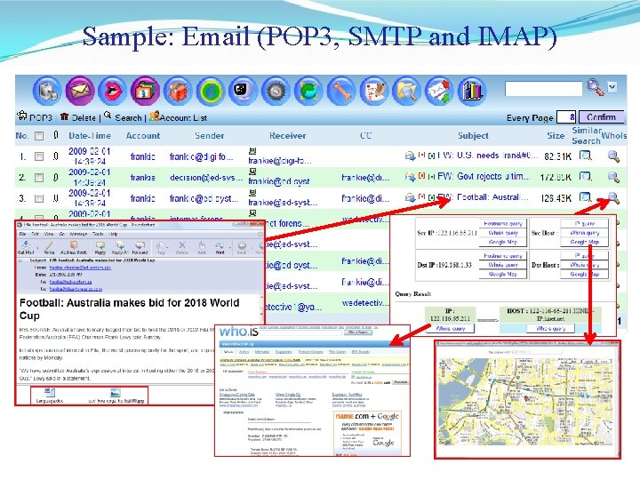Click the envelope with arrows module icon
This screenshot has height=480, width=640.
(x=439, y=90)
